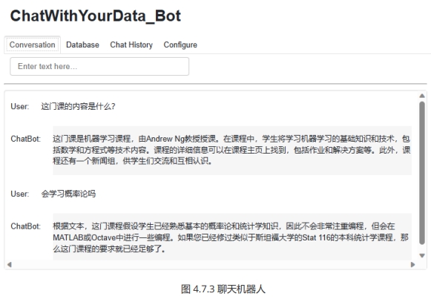
Task: Select the Chat History tab
Action: [131, 45]
